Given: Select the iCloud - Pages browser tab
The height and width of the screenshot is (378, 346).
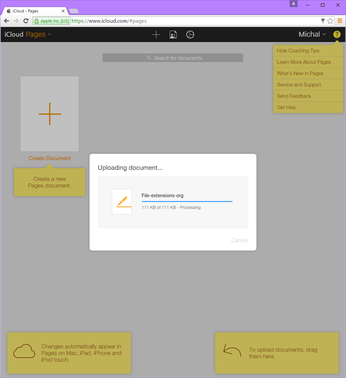Looking at the screenshot, I should pyautogui.click(x=34, y=11).
